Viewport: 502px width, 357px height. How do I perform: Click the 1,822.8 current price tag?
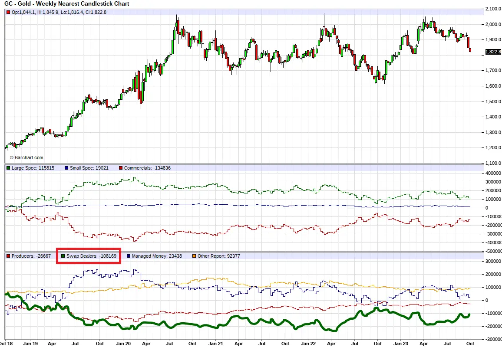click(493, 52)
